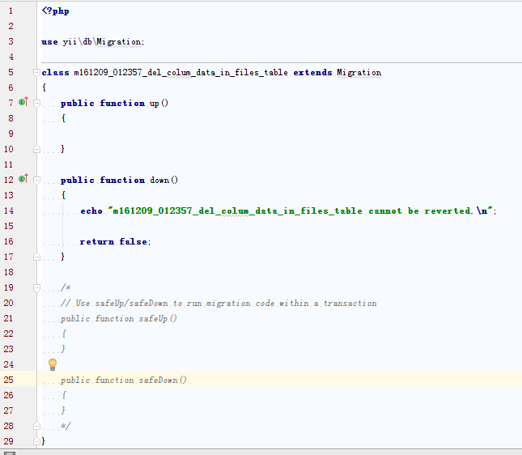Click the comment 'Use safeUp/safeDown to run migration'
The image size is (522, 455).
[x=163, y=304]
